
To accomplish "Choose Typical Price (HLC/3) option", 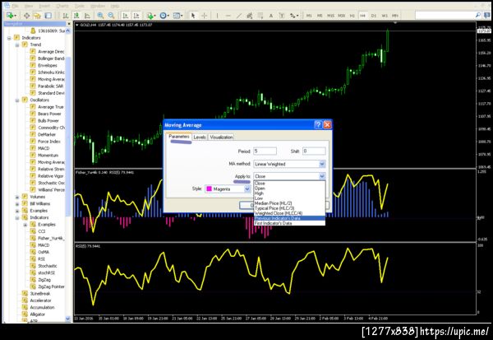I will coord(289,208).
